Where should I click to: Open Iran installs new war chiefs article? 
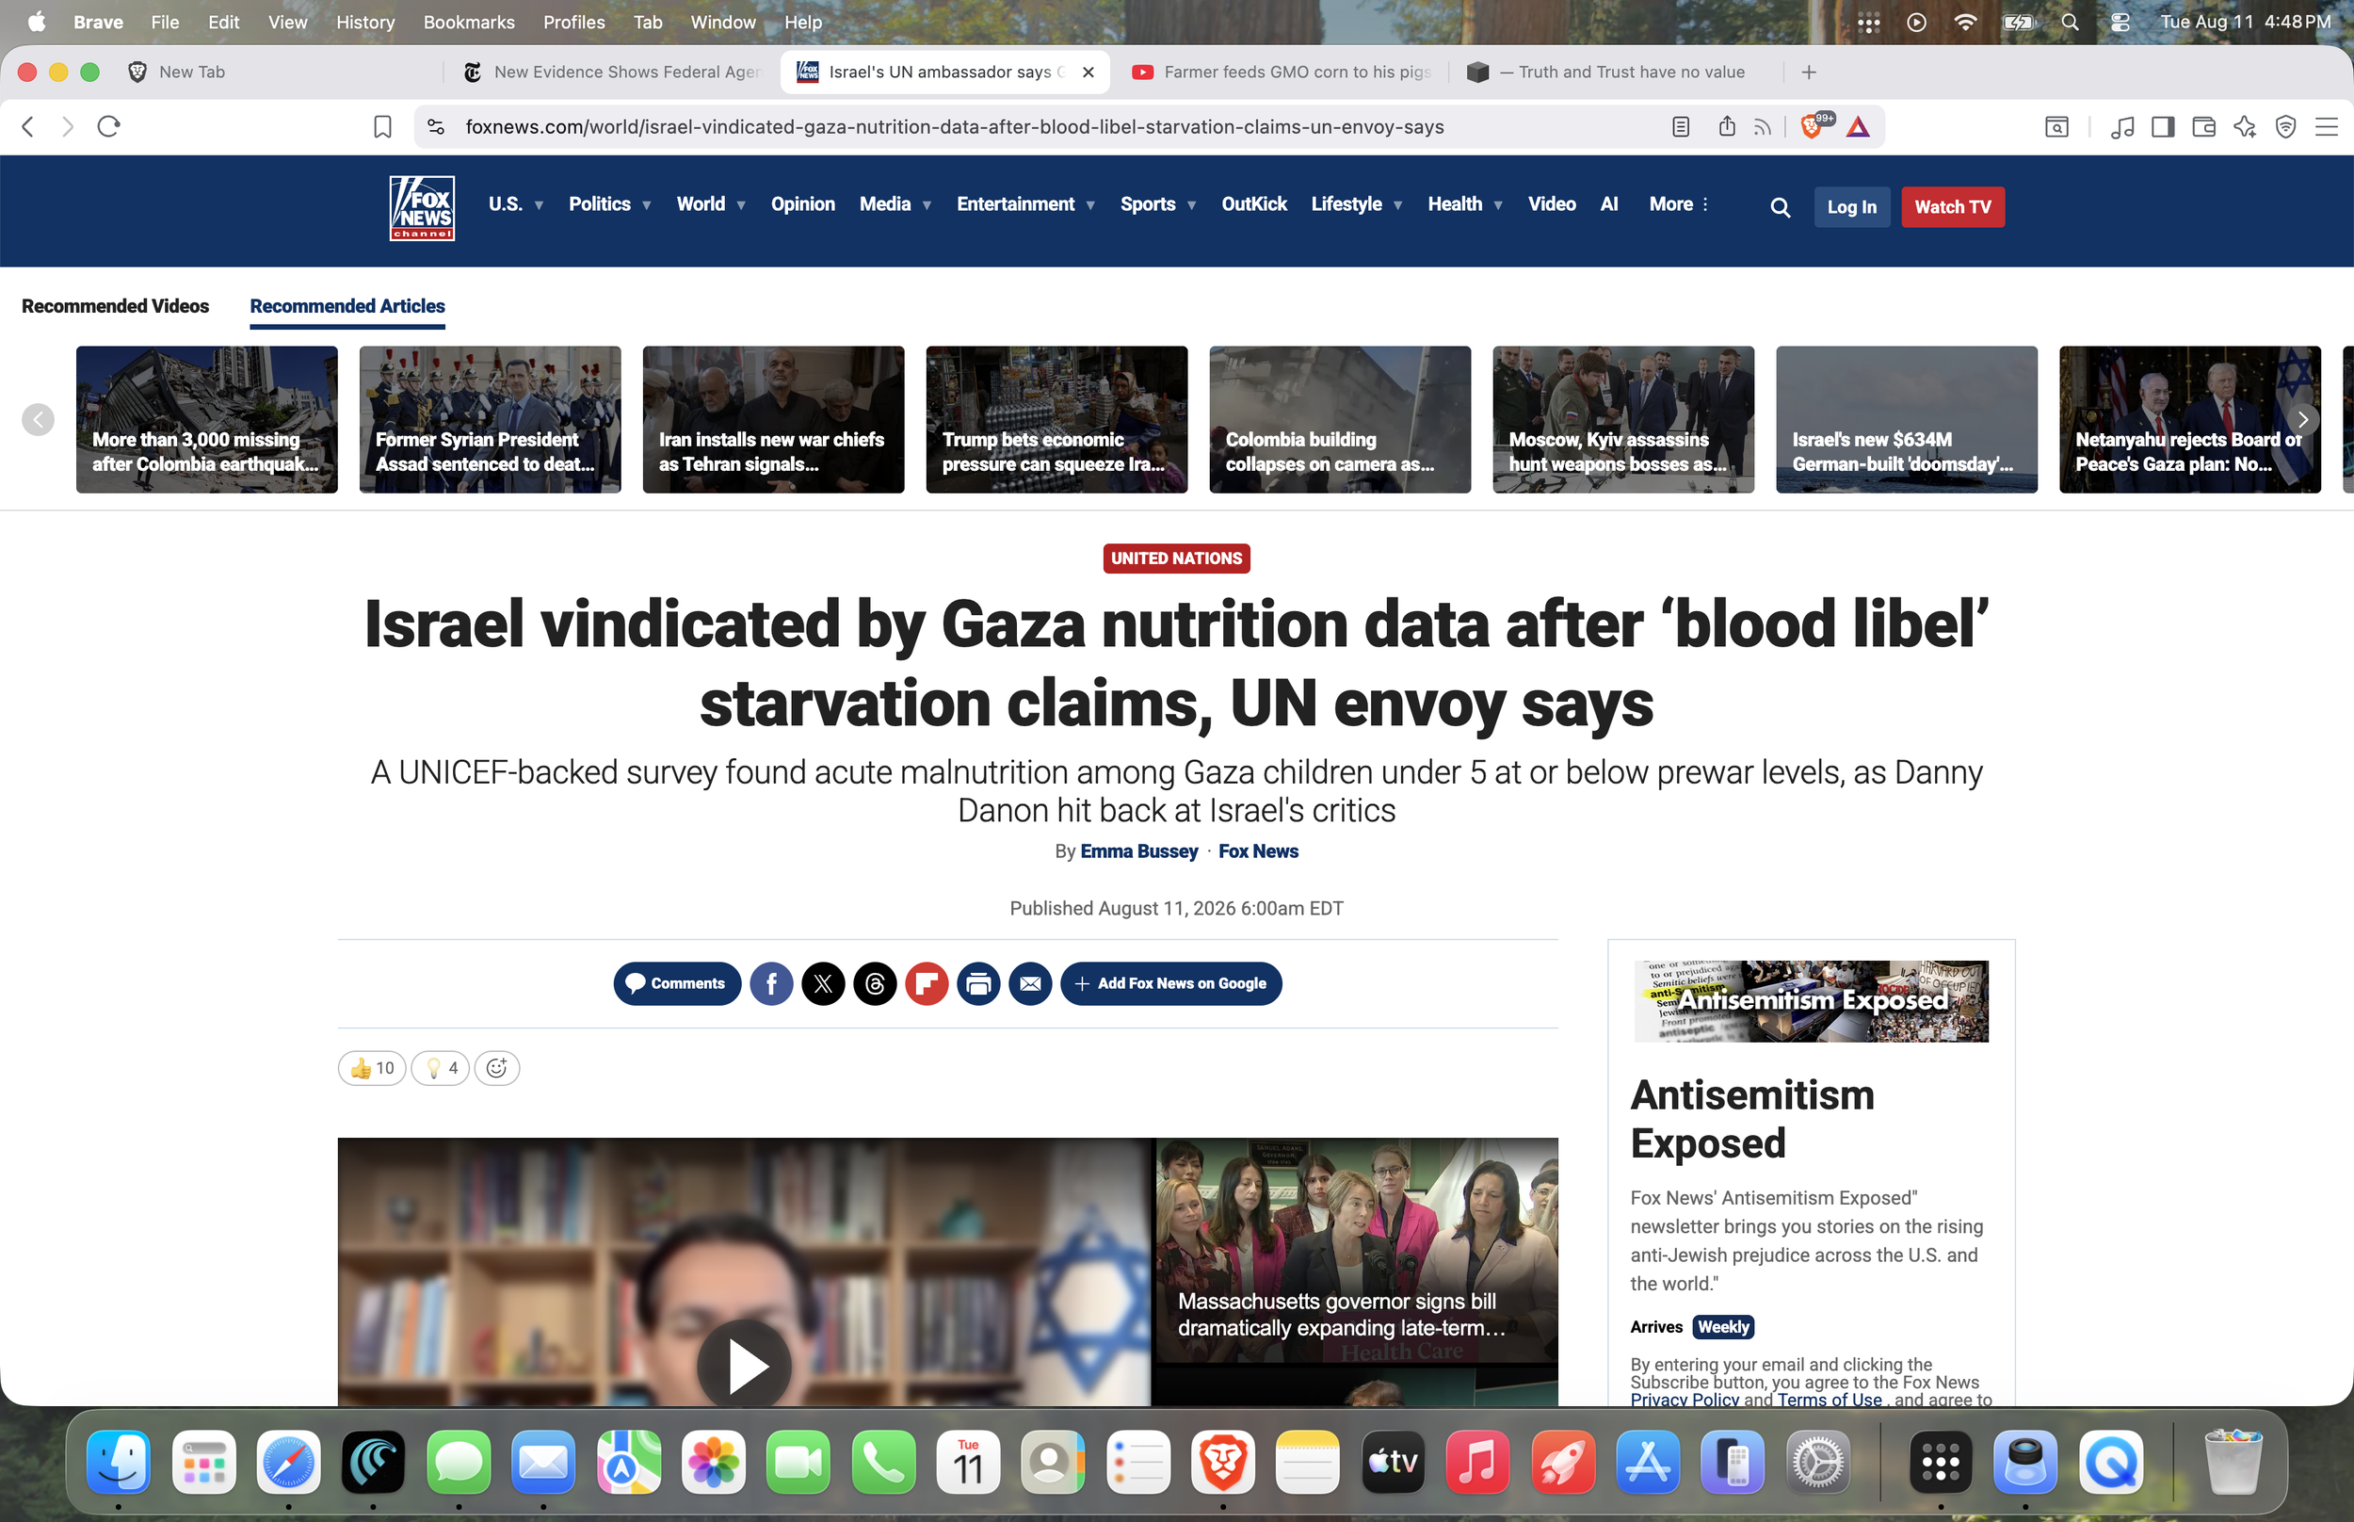click(x=773, y=419)
